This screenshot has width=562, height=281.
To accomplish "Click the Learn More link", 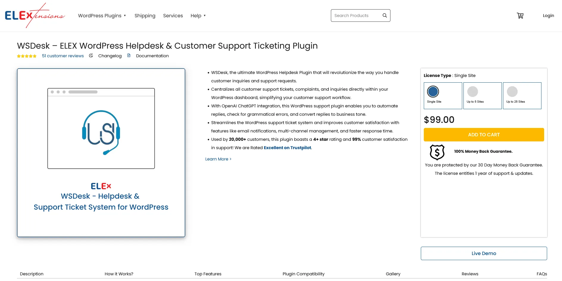I will pyautogui.click(x=218, y=159).
